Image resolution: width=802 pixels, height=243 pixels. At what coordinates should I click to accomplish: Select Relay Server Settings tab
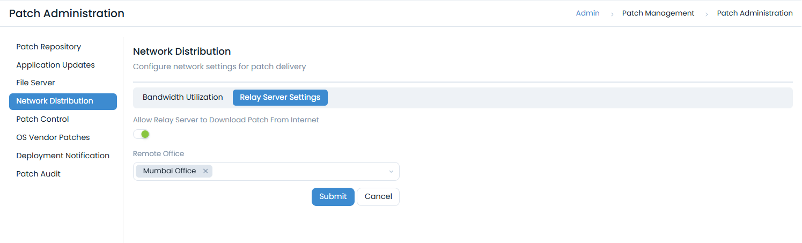click(x=280, y=98)
